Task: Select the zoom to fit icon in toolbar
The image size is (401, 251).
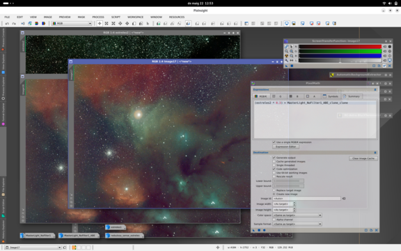Action: (x=107, y=24)
